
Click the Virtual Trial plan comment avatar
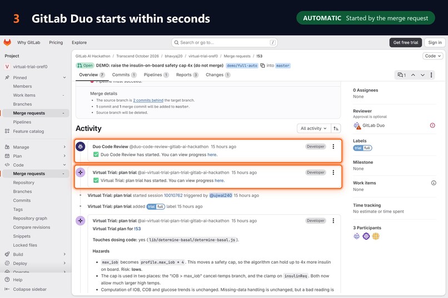click(81, 221)
